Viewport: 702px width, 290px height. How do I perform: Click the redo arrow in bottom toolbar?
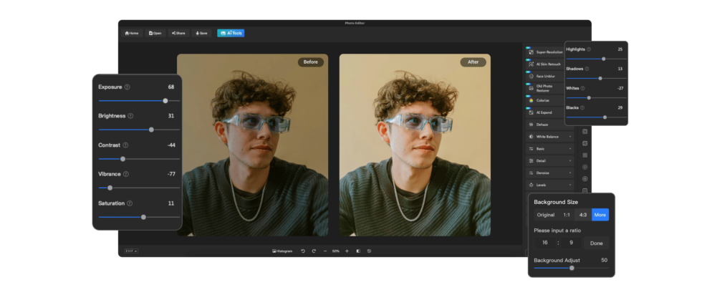[314, 251]
